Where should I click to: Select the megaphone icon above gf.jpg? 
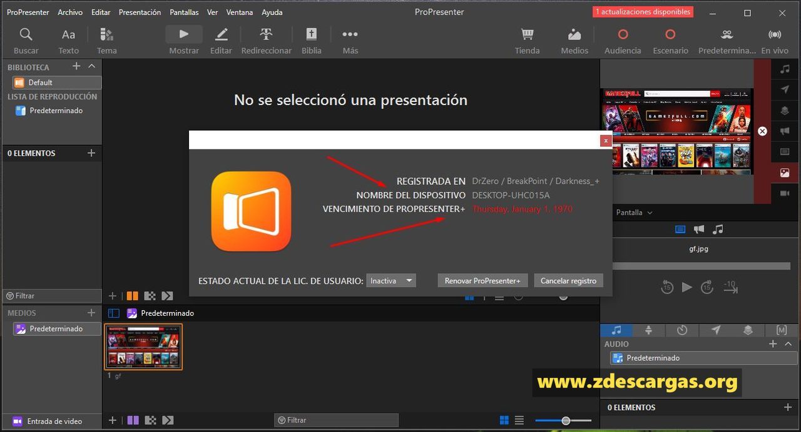[699, 229]
